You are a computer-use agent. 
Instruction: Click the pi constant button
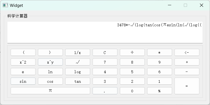pyautogui.click(x=50, y=91)
